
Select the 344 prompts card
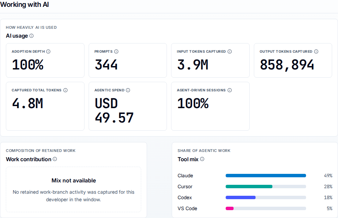(x=128, y=60)
